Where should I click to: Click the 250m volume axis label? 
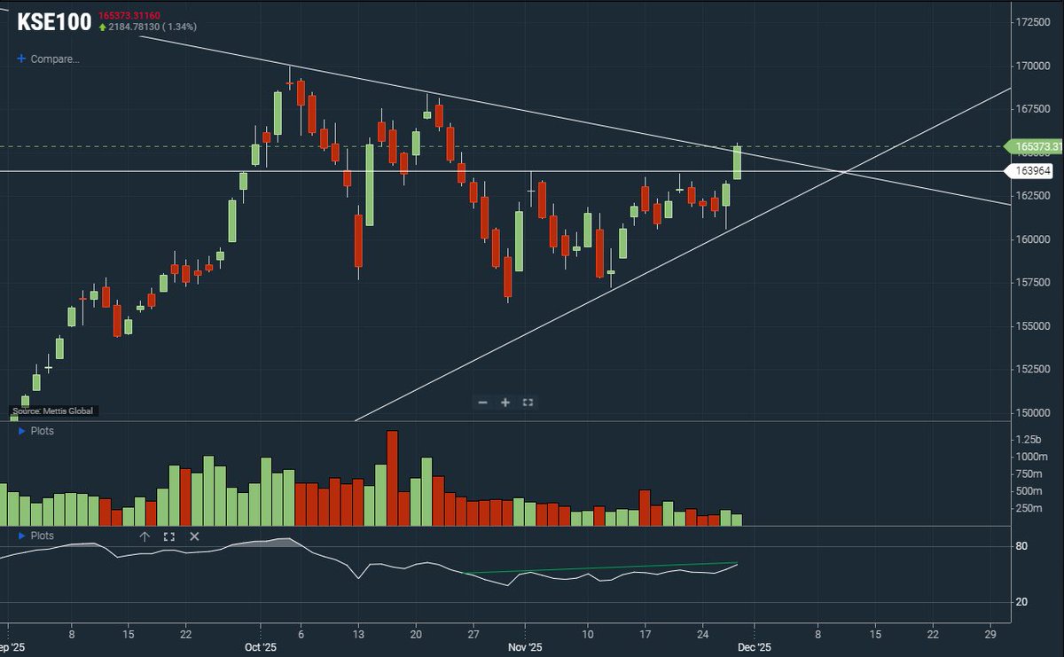tap(1029, 508)
